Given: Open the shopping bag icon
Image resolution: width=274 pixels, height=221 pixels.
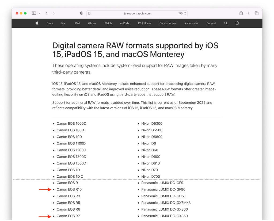Looking at the screenshot, I should (x=237, y=23).
